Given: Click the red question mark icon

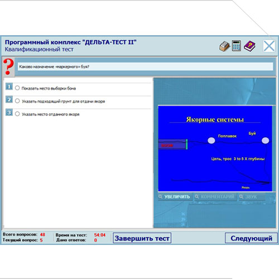Looking at the screenshot, I should tap(8, 67).
